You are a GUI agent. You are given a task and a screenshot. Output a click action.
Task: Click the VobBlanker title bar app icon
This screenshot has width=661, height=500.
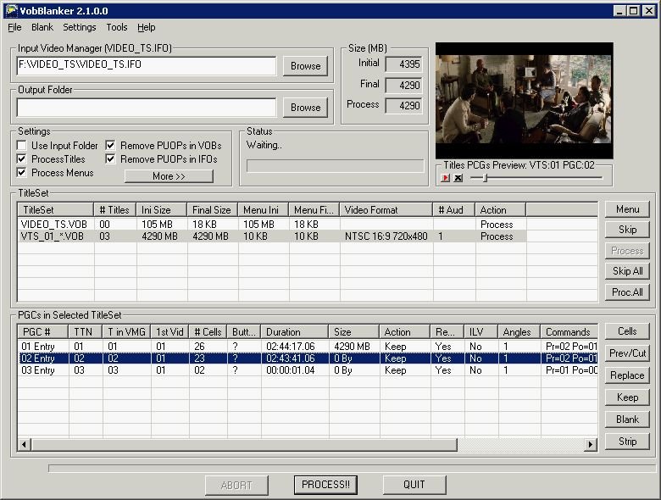11,11
